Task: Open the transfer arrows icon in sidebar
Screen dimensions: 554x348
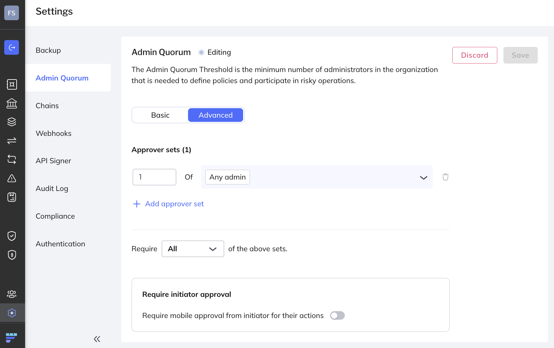Action: click(x=12, y=141)
